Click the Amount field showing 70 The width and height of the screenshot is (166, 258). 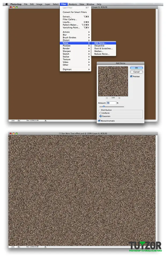pos(111,103)
